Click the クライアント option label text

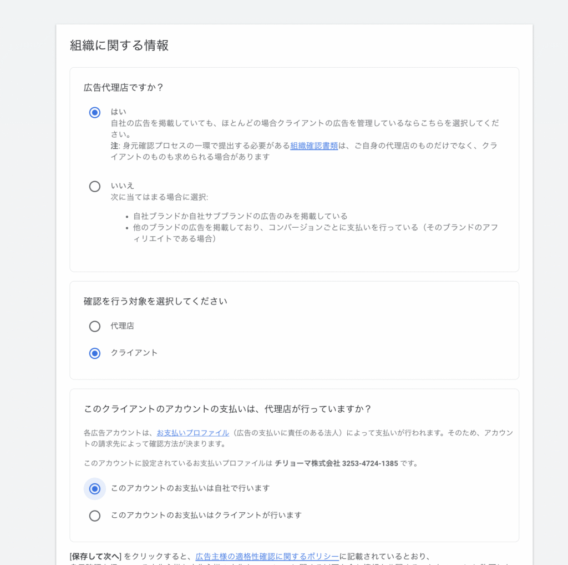click(134, 353)
